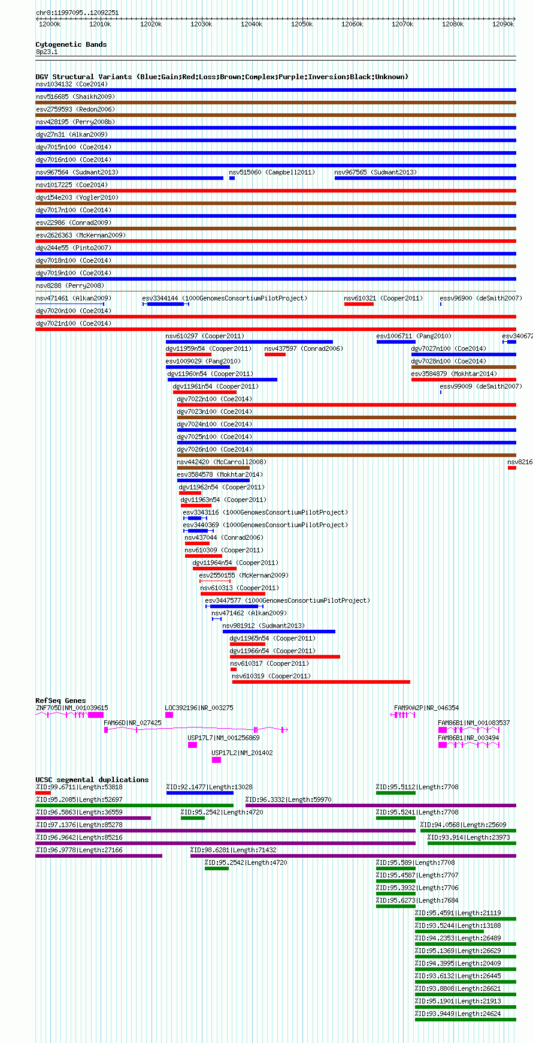Click the FAM90A2P|NR_046354 gene label
Image resolution: width=533 pixels, height=1043 pixels.
pyautogui.click(x=426, y=708)
